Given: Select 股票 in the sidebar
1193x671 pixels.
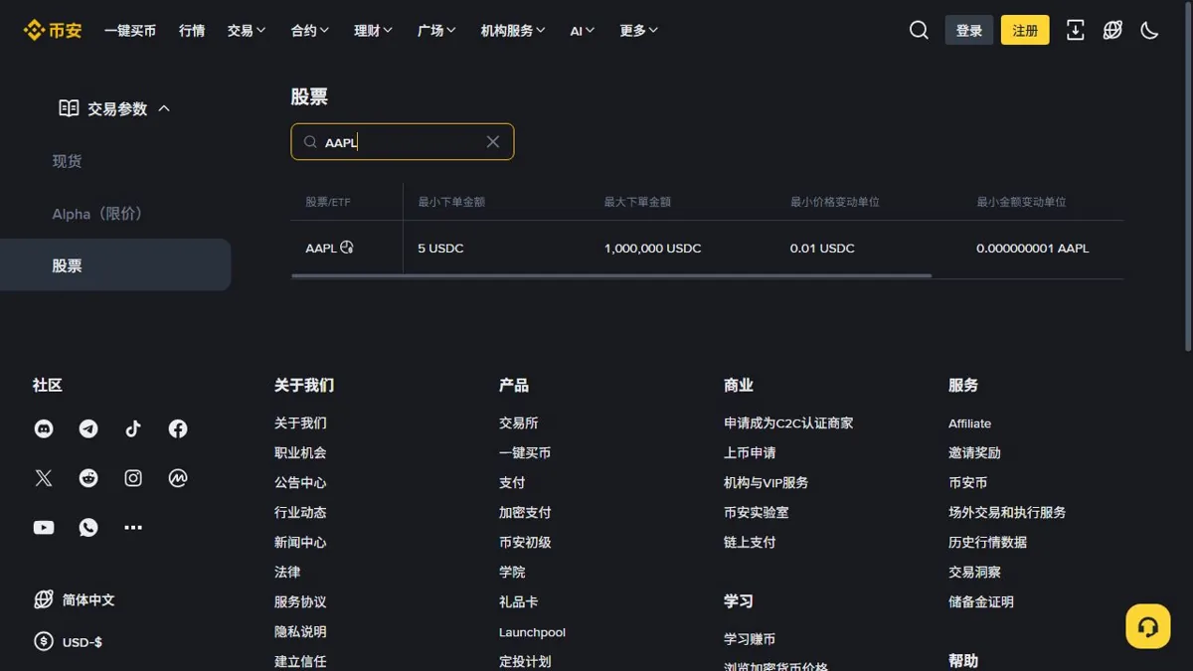Looking at the screenshot, I should tap(115, 265).
